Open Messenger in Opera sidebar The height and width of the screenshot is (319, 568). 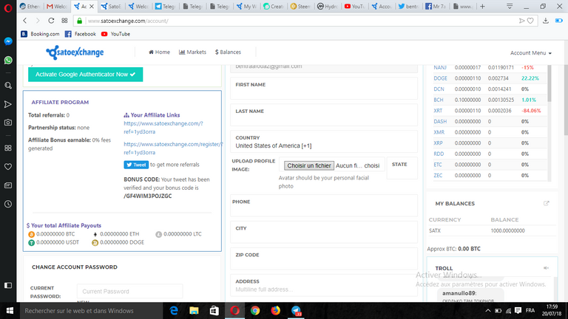coord(8,41)
